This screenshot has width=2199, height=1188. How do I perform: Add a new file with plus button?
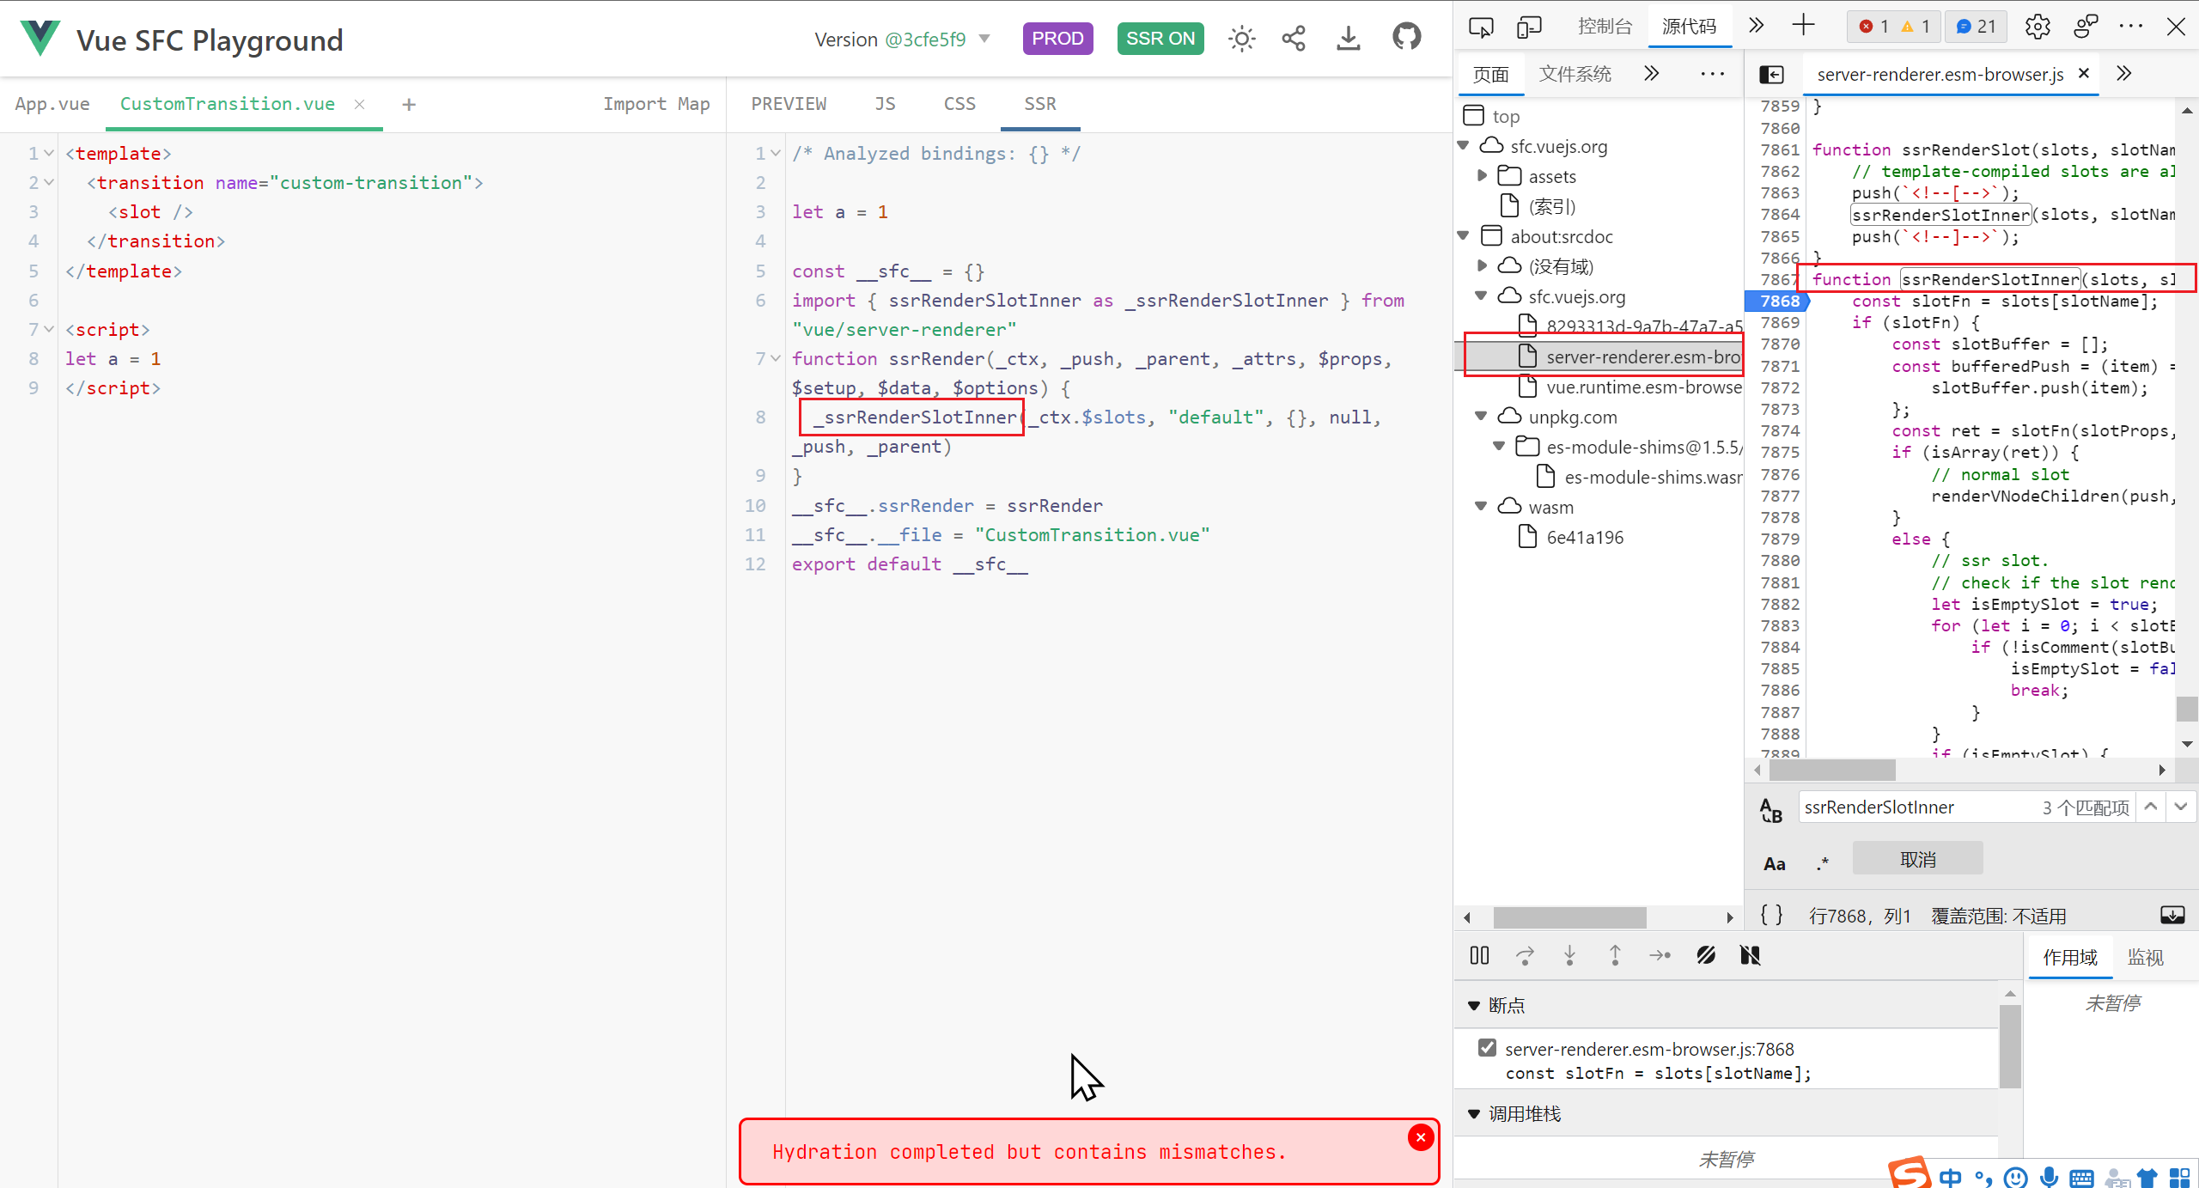409,104
